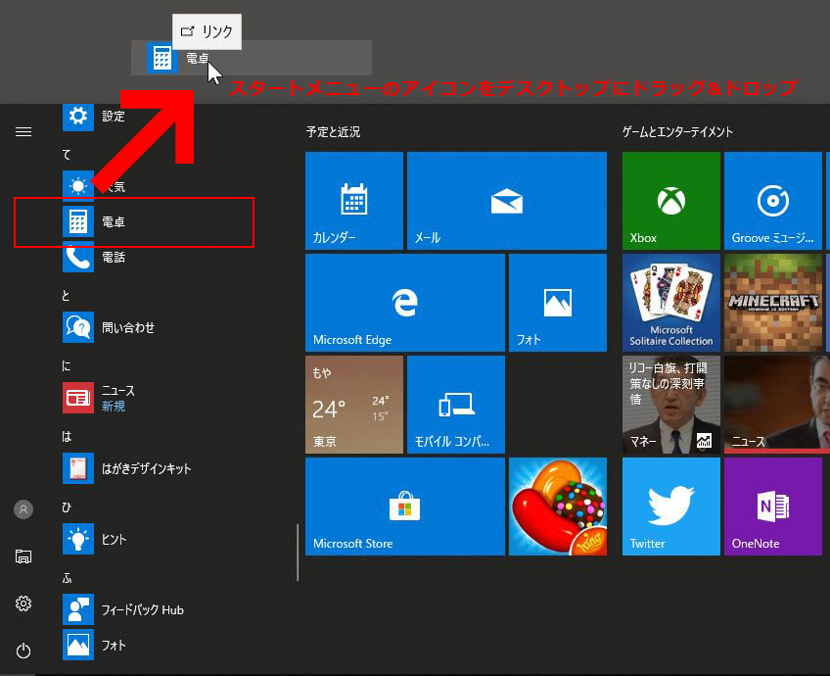Open the Calendar tile (カレンダー)
Image resolution: width=830 pixels, height=676 pixels.
pyautogui.click(x=353, y=201)
